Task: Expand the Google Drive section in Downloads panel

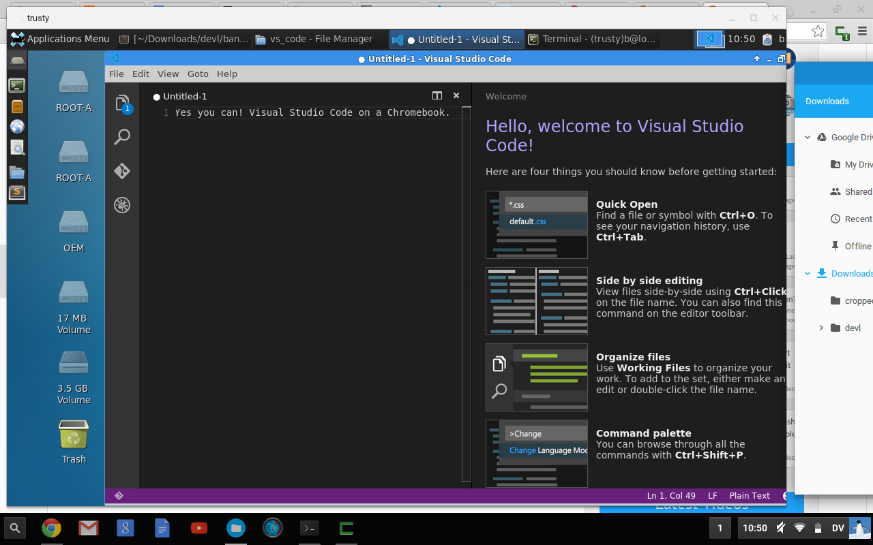Action: (808, 137)
